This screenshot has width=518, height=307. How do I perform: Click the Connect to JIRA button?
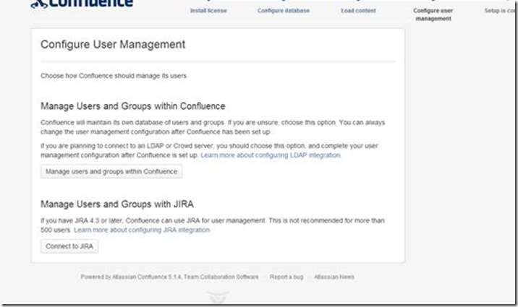point(69,246)
